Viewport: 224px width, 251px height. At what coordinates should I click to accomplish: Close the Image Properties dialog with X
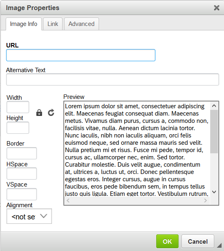[217, 8]
